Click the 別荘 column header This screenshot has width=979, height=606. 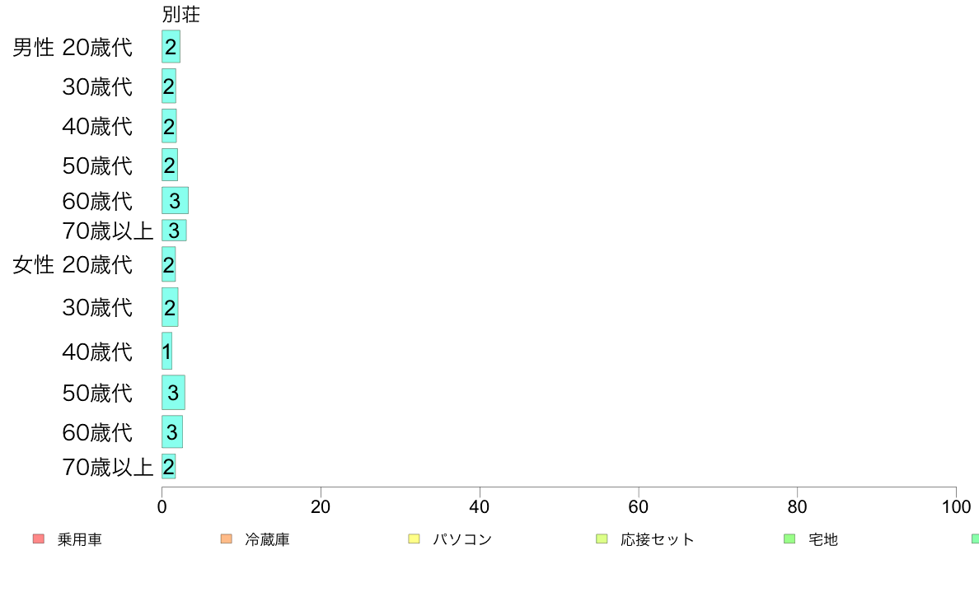181,14
